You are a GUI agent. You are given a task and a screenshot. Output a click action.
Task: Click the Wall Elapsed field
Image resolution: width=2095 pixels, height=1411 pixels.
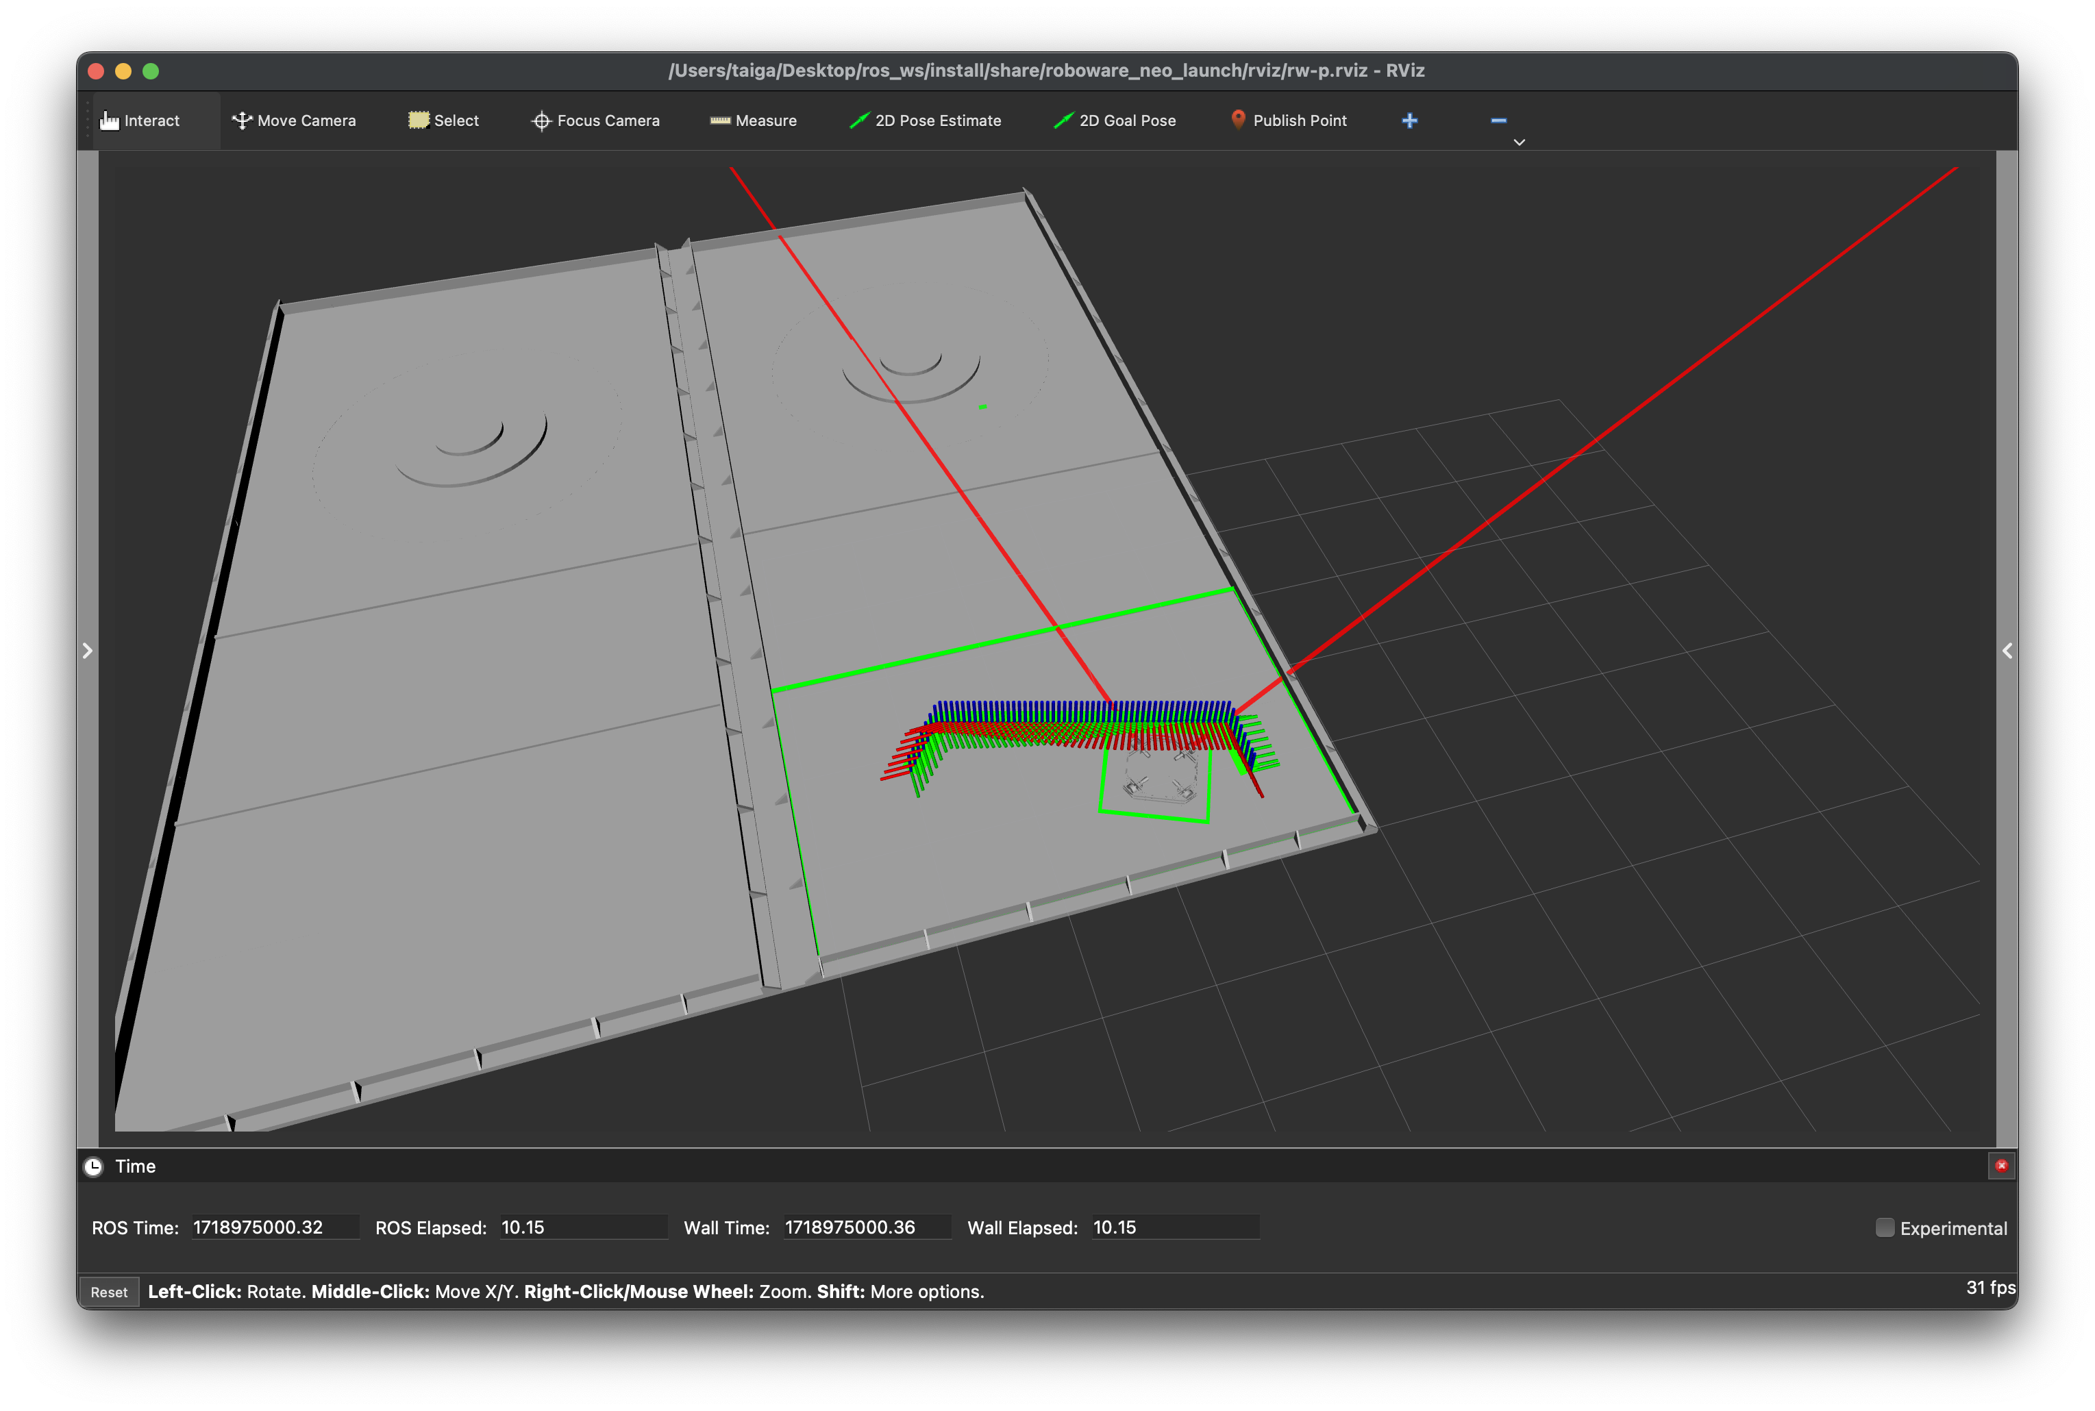(x=1176, y=1227)
